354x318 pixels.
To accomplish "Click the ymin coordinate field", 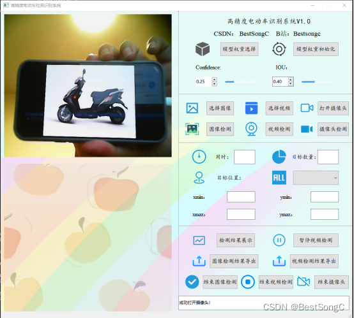I will click(325, 197).
